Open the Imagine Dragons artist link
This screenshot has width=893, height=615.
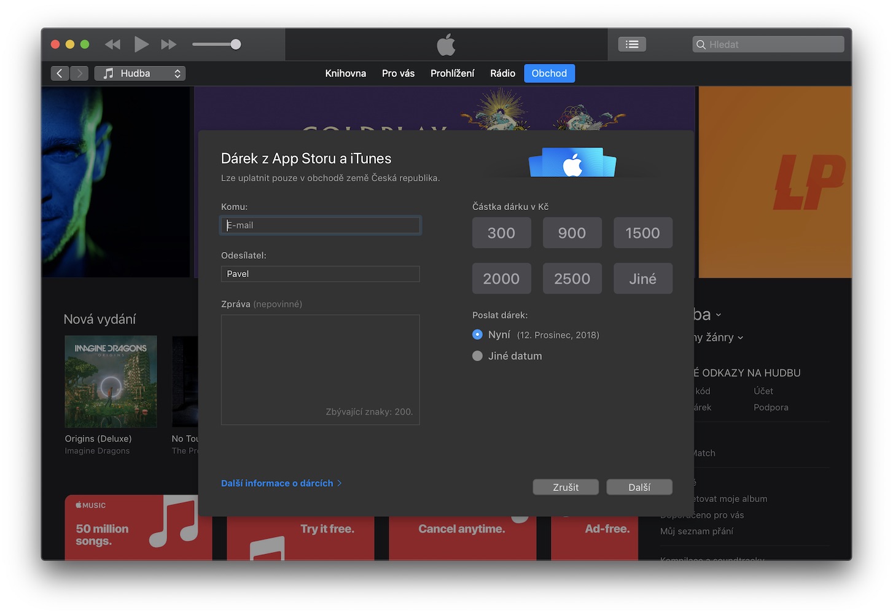tap(97, 451)
